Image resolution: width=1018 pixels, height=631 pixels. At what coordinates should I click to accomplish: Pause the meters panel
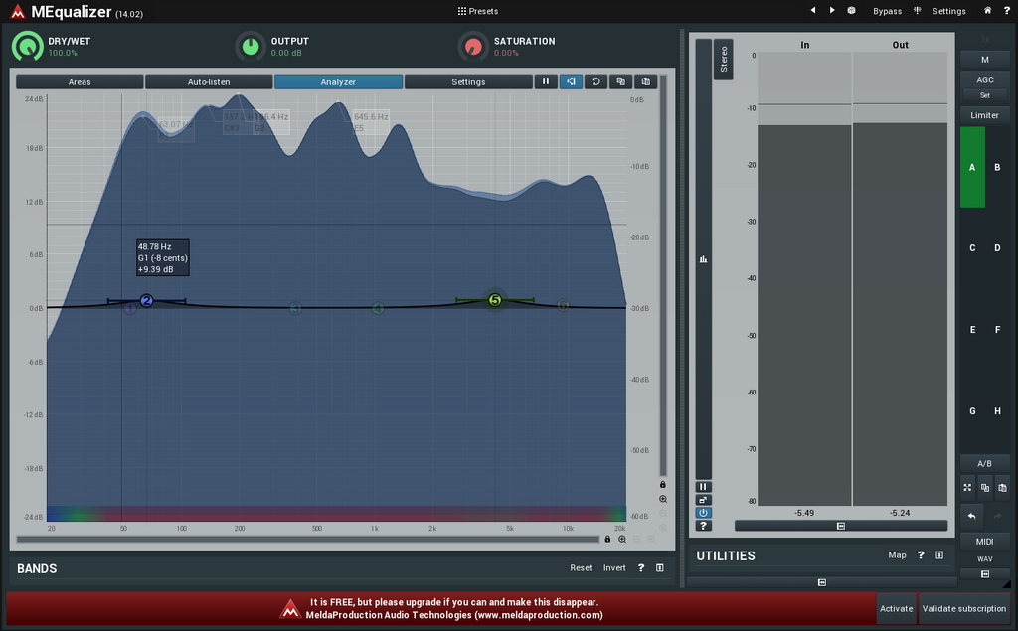[703, 487]
